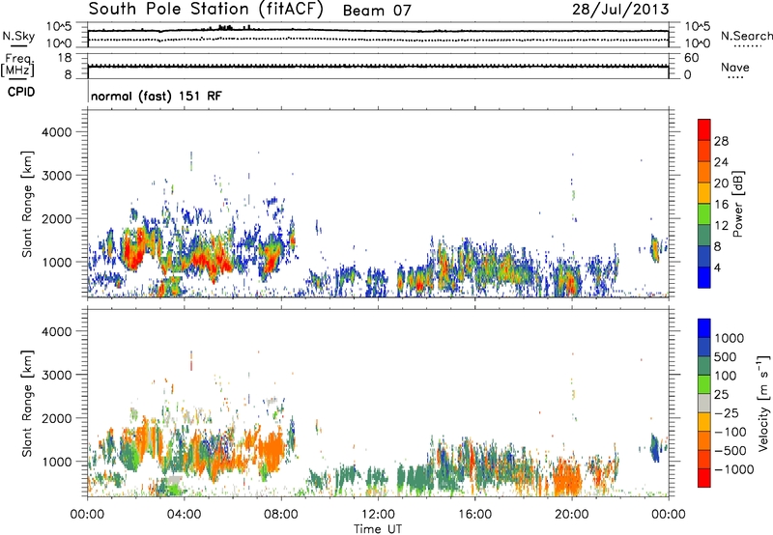Click "normal (fast) 151 RF" mode text
Viewport: 773px width, 535px height.
point(157,96)
